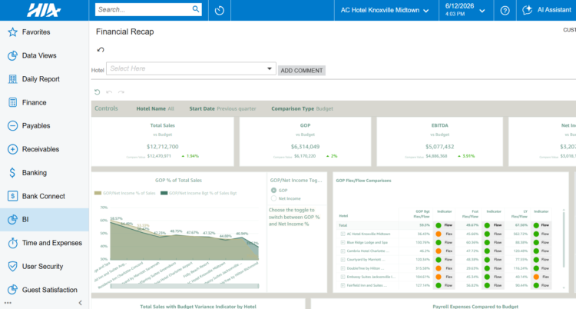
Task: Click the Favorites star icon
Action: tap(12, 32)
